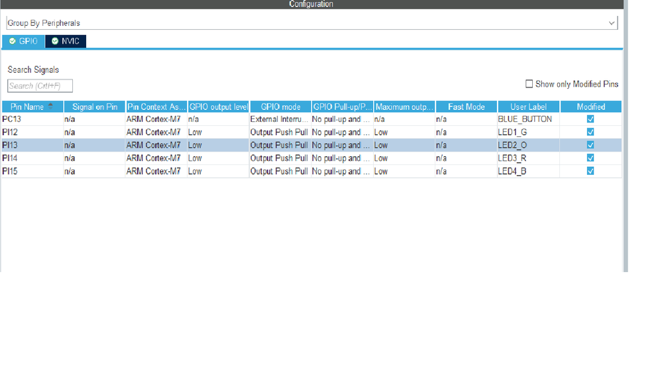Viewport: 662px width, 372px height.
Task: Sort by Pin Name column header
Action: 32,107
